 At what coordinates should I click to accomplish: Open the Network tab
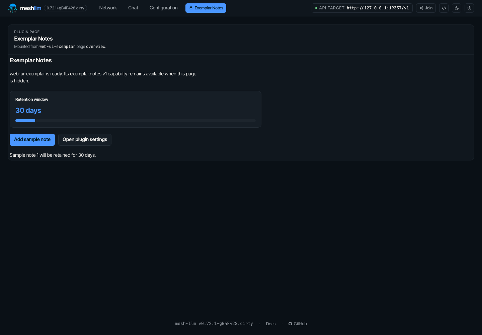(x=108, y=8)
